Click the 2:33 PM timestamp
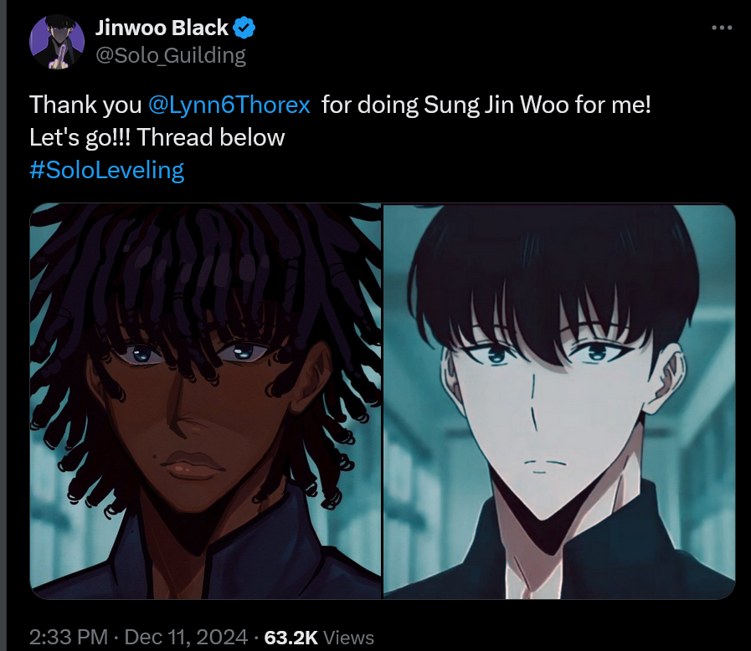 pos(69,637)
